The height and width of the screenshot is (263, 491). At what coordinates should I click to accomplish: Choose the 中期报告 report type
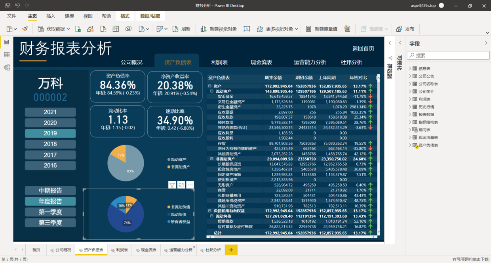point(50,191)
